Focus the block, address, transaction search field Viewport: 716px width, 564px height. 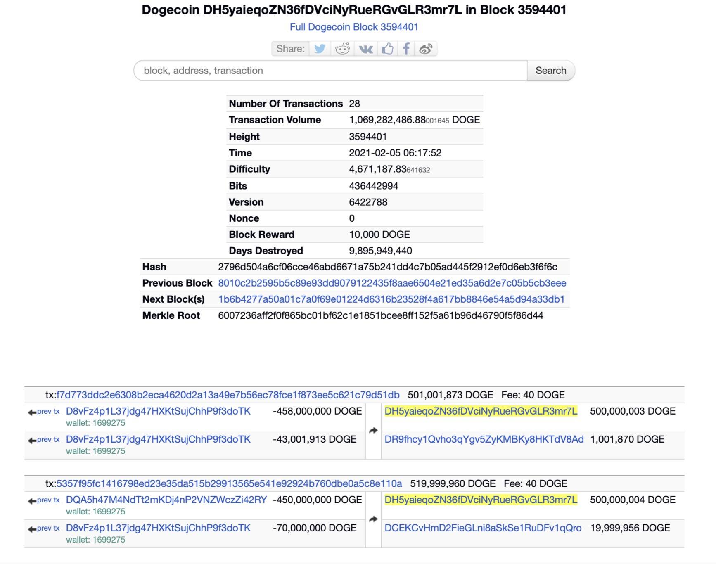coord(330,71)
